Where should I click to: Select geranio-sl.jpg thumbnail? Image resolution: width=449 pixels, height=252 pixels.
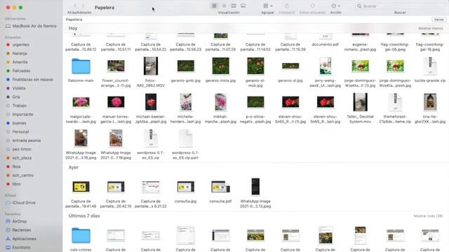click(x=290, y=66)
